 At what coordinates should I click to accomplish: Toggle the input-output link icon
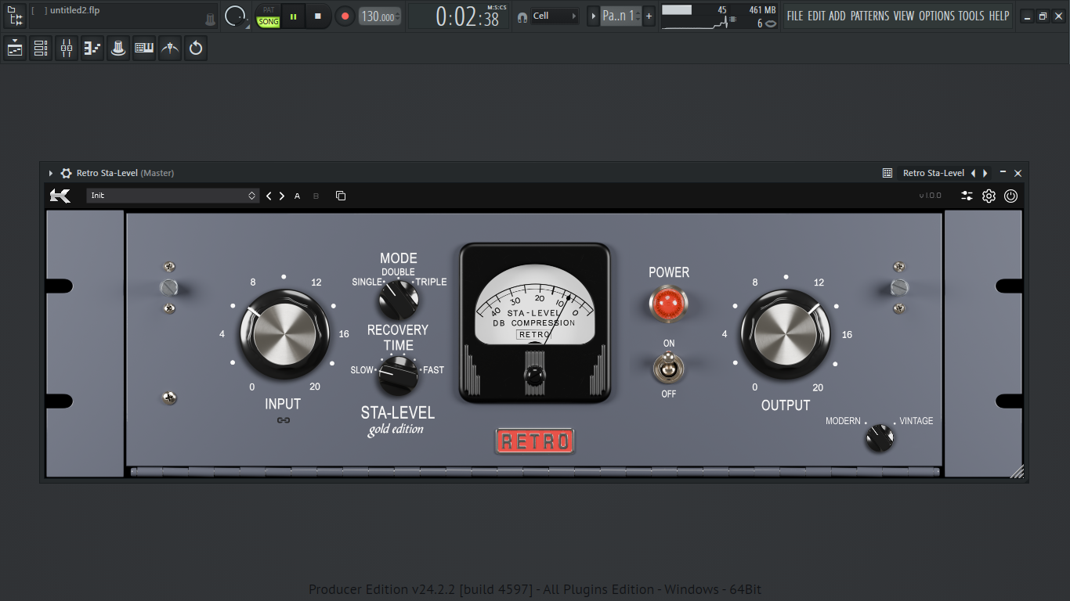pos(284,420)
